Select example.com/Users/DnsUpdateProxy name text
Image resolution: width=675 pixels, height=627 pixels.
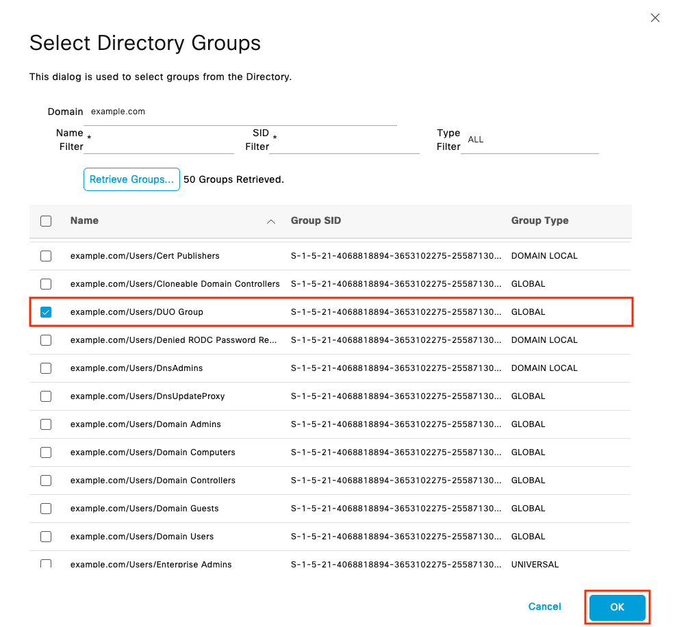click(148, 396)
